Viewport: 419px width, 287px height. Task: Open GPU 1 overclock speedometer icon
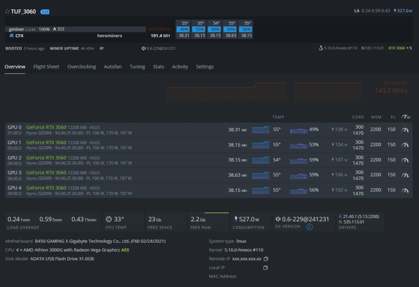pos(405,145)
